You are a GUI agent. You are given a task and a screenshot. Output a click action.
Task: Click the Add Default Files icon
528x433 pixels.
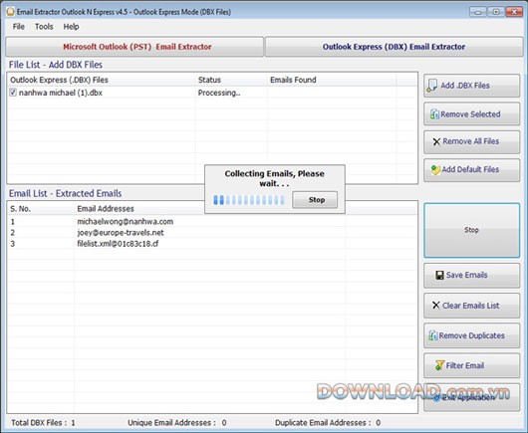pyautogui.click(x=435, y=170)
